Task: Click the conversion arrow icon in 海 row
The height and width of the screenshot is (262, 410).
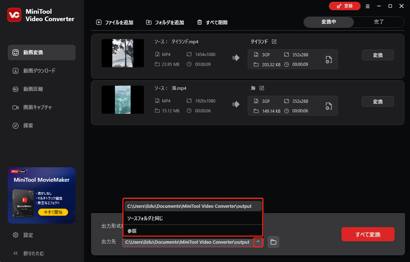Action: (x=236, y=104)
